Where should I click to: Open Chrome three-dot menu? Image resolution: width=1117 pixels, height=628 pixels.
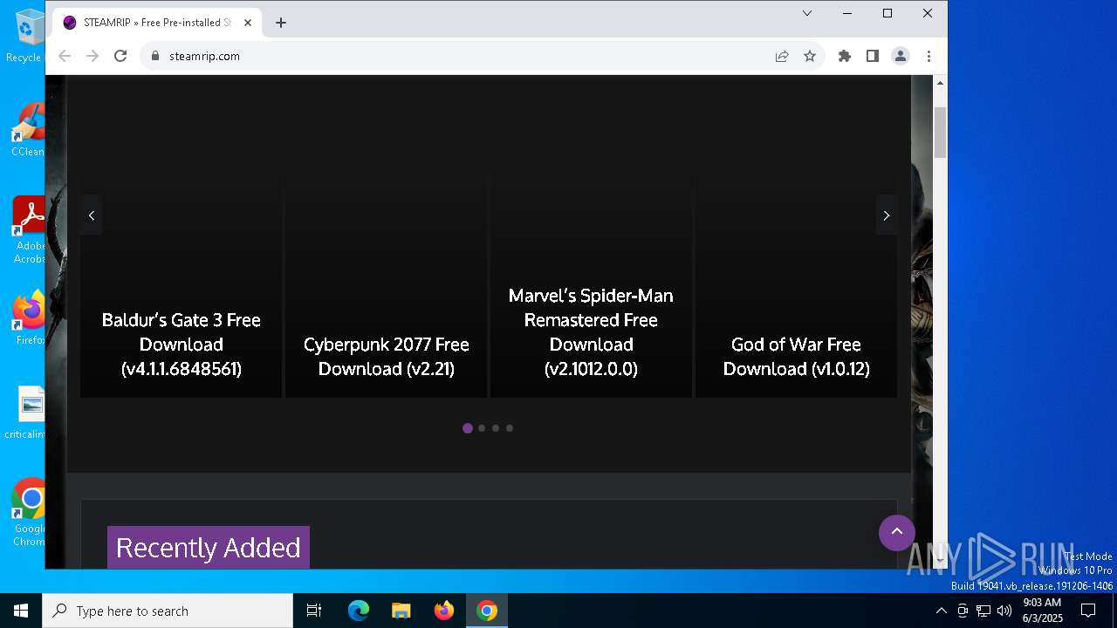click(929, 56)
